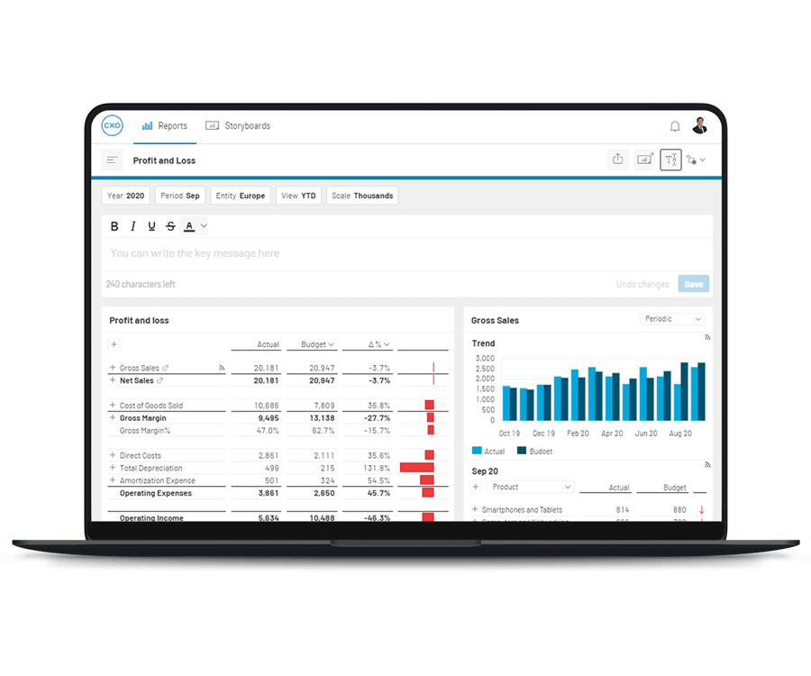This screenshot has height=676, width=811.
Task: Click the feed icon on Gross Sales row
Action: pos(222,368)
